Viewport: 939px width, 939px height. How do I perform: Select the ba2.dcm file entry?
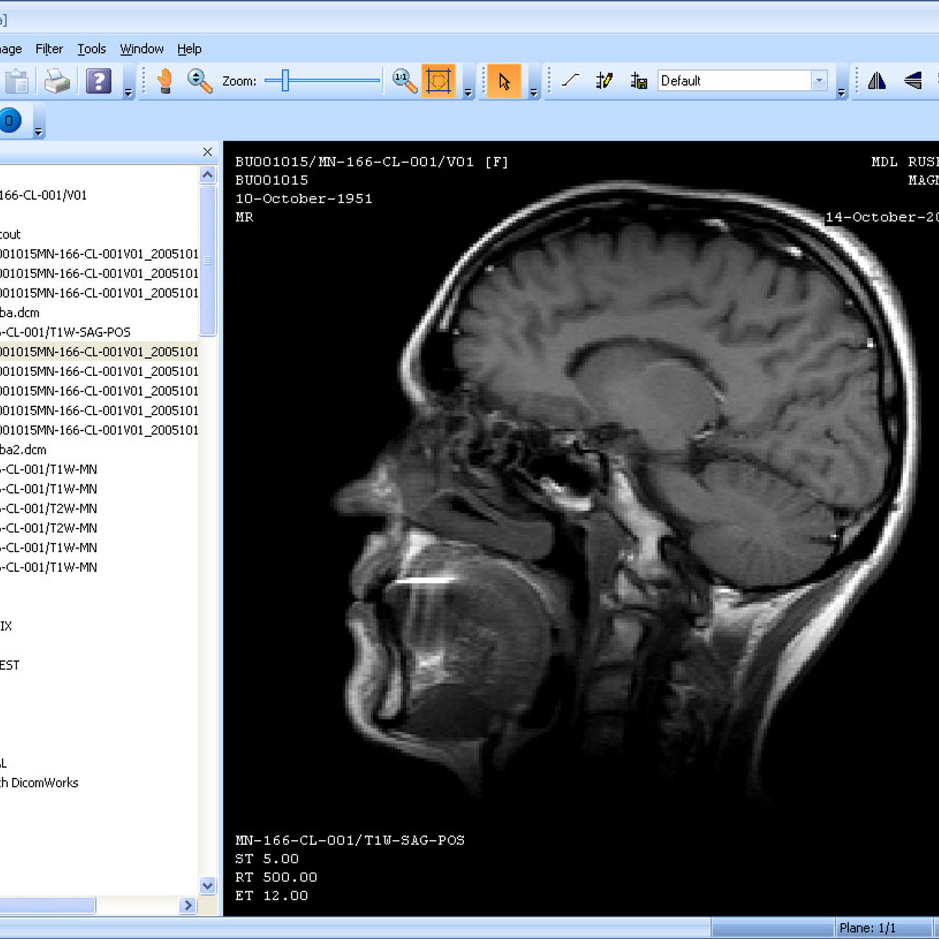click(x=23, y=450)
